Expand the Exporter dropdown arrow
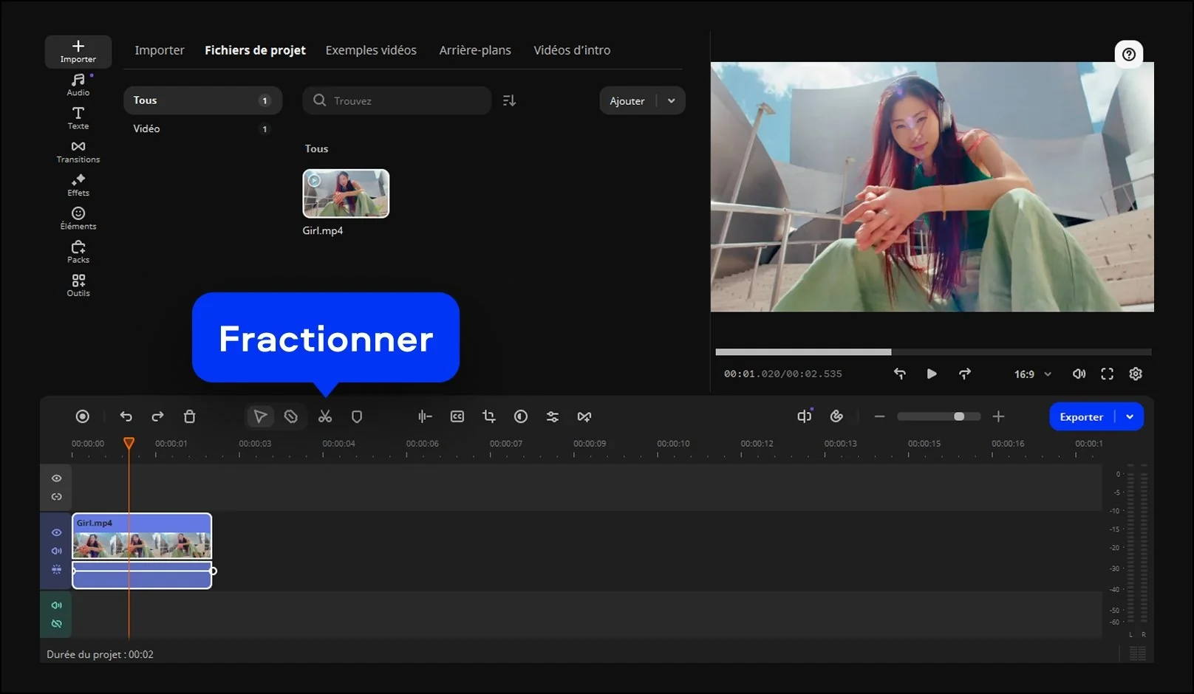Screen dimensions: 1194x694 point(1130,417)
